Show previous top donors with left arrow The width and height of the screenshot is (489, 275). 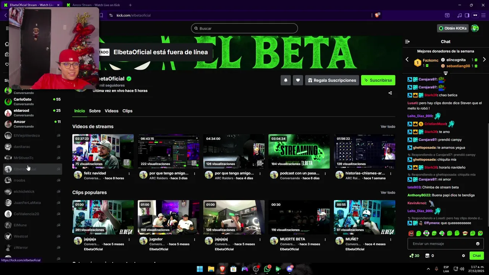coord(407,60)
